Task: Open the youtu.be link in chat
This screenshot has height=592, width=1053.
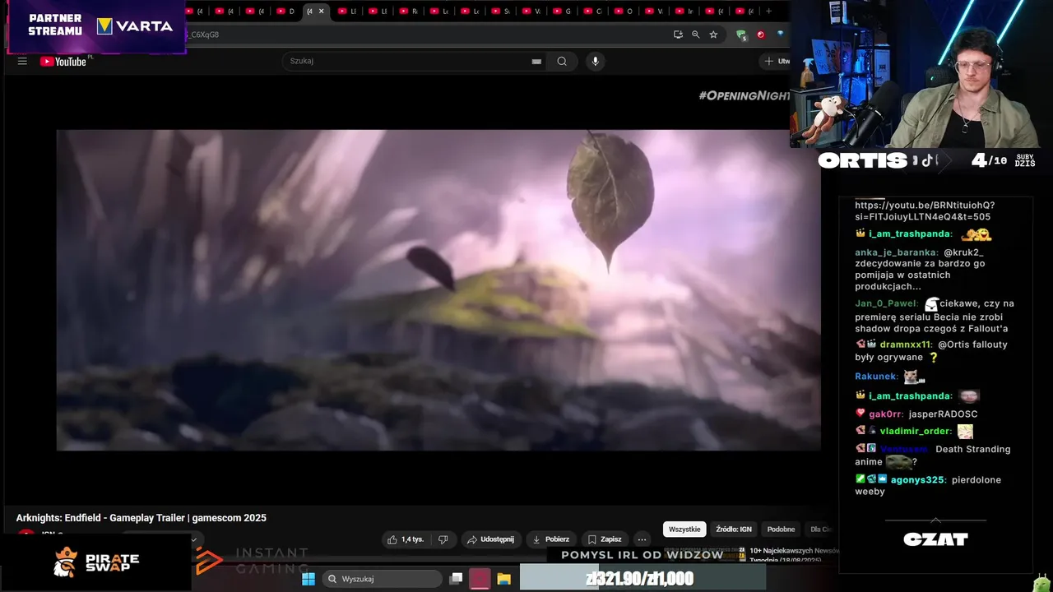Action: [x=925, y=210]
